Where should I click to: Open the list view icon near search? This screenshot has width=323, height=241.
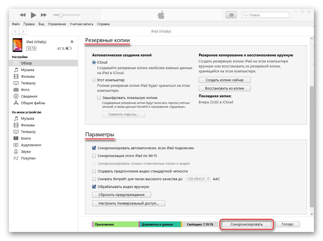pyautogui.click(x=231, y=15)
